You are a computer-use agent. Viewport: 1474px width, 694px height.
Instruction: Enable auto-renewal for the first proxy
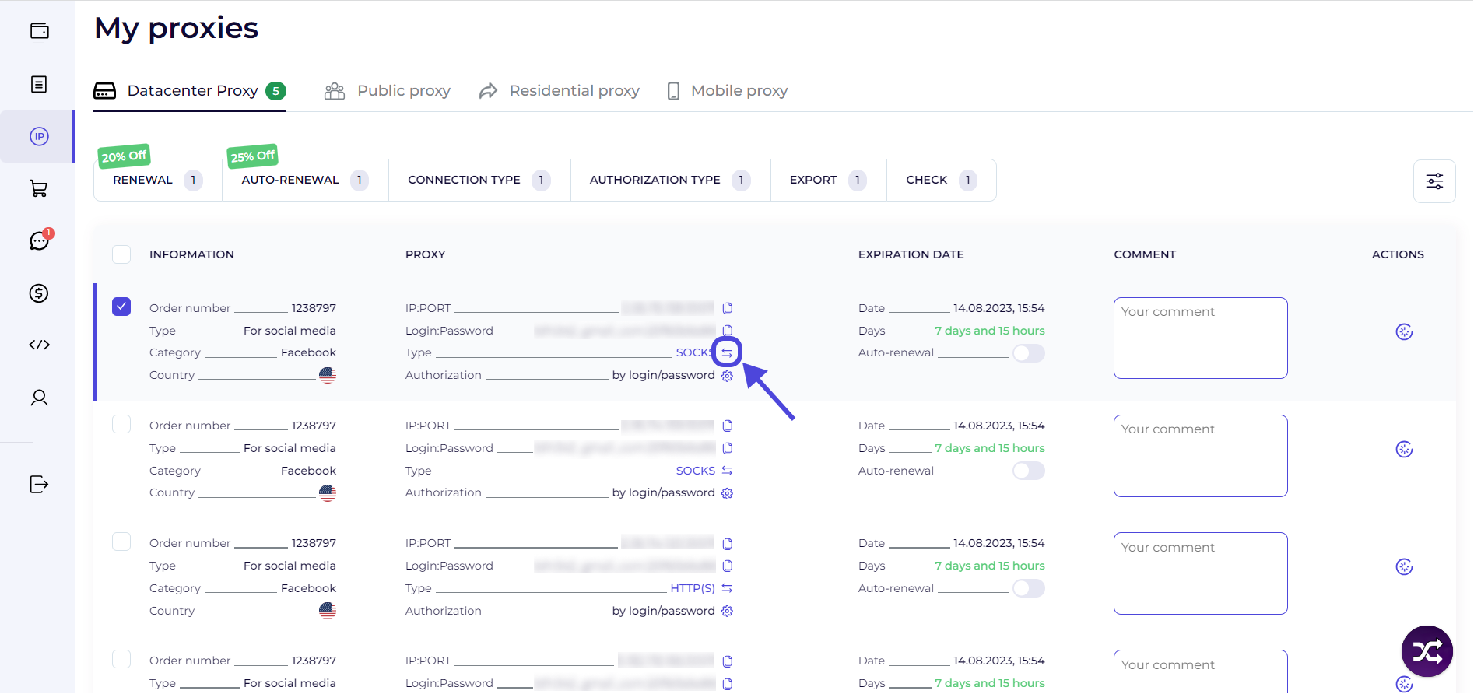coord(1028,353)
